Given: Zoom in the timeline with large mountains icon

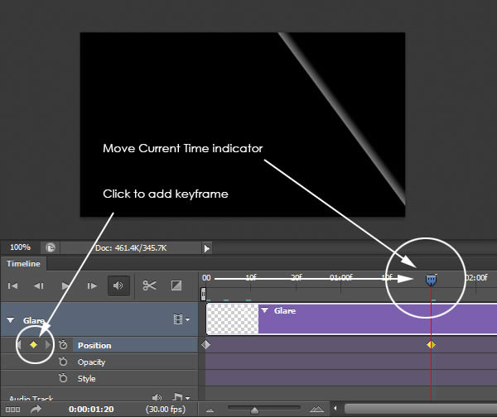Looking at the screenshot, I should [x=316, y=410].
